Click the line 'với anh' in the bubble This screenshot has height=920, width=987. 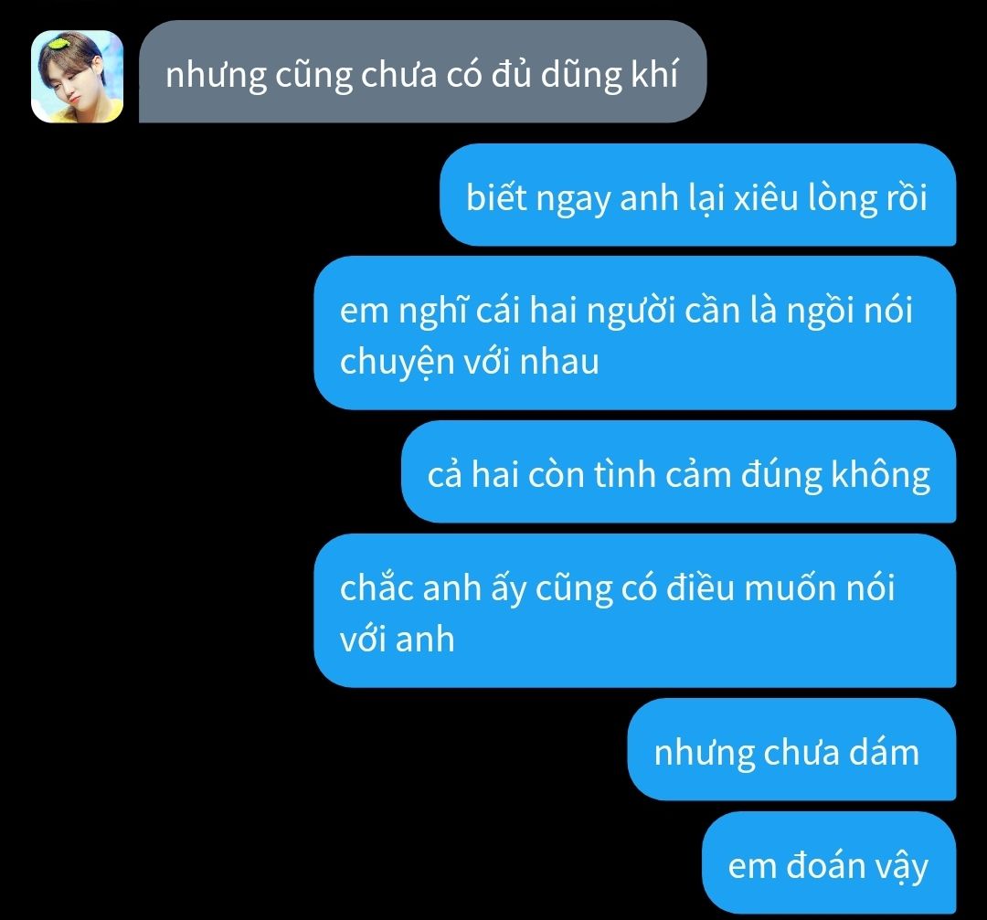pyautogui.click(x=398, y=639)
